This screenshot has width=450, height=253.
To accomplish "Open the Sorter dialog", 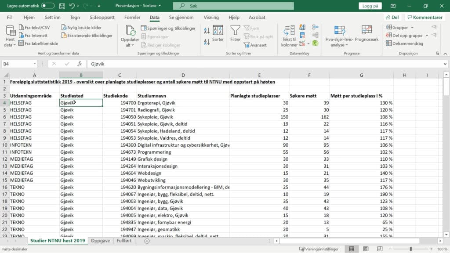I will click(218, 33).
